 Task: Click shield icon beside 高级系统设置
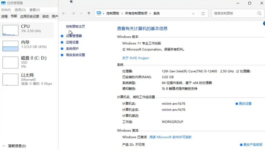coord(62,55)
